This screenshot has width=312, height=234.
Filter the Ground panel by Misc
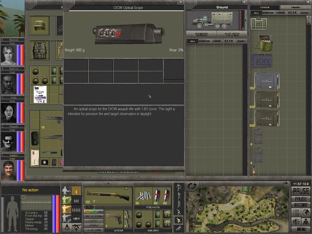click(x=241, y=41)
